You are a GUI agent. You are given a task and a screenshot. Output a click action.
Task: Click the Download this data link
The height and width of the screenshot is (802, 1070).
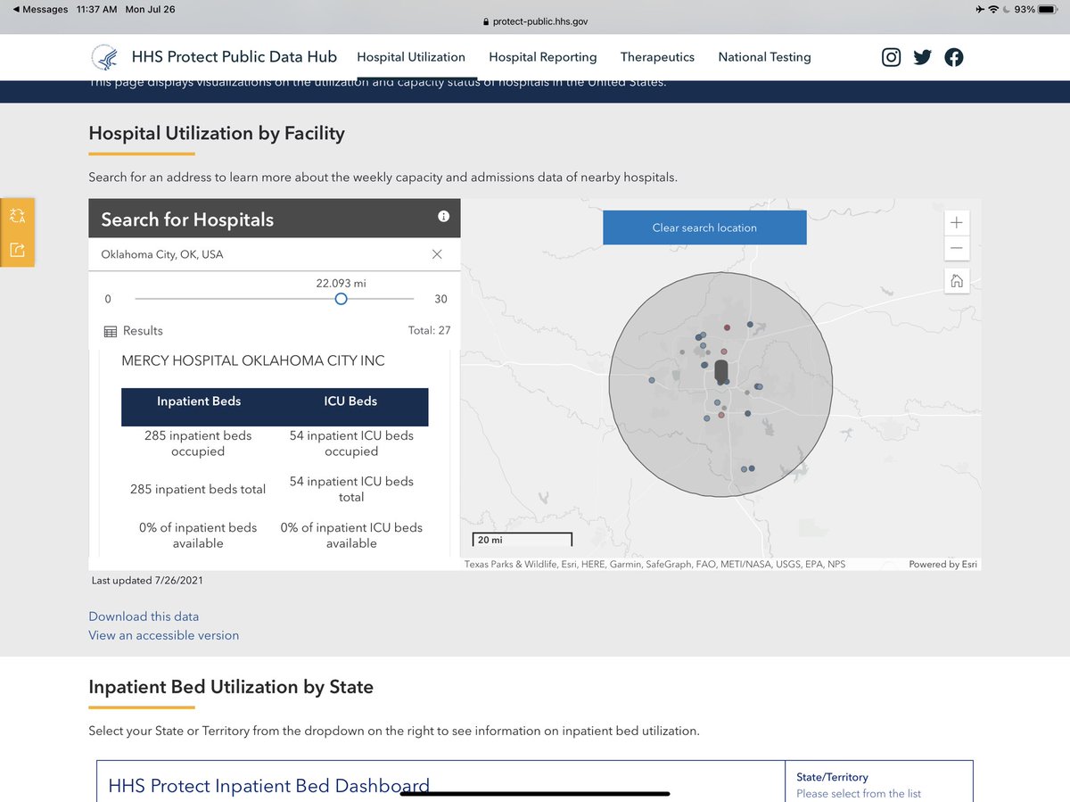click(x=144, y=616)
